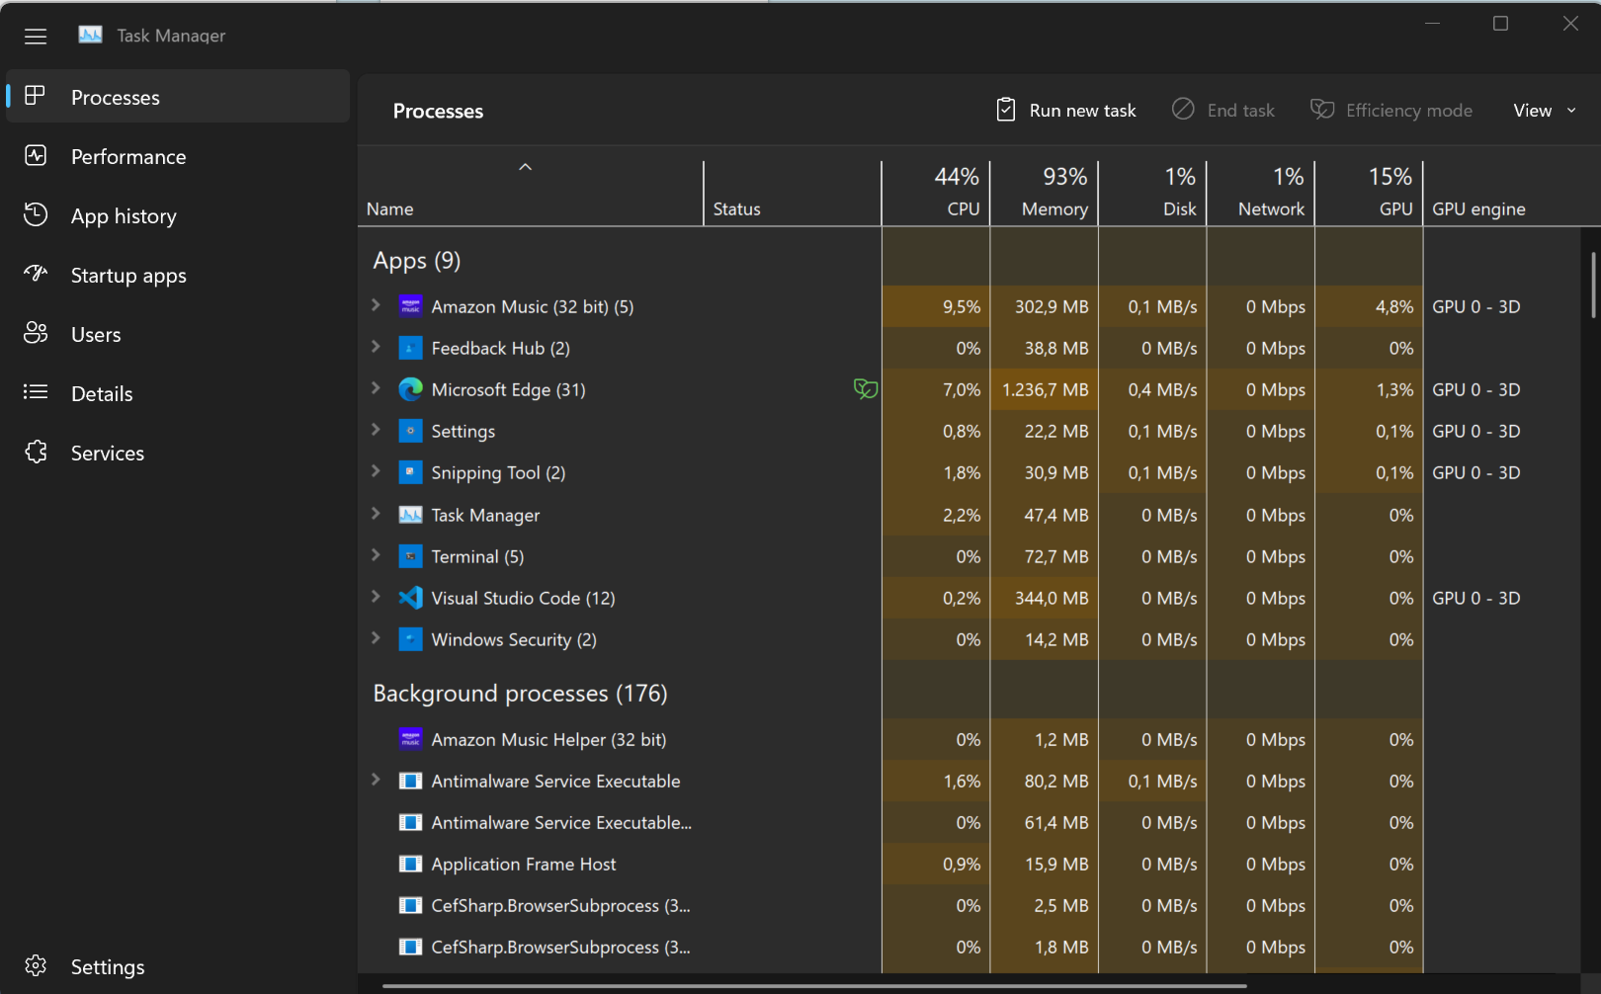Click the Efficiency mode button
This screenshot has width=1601, height=994.
pos(1391,111)
